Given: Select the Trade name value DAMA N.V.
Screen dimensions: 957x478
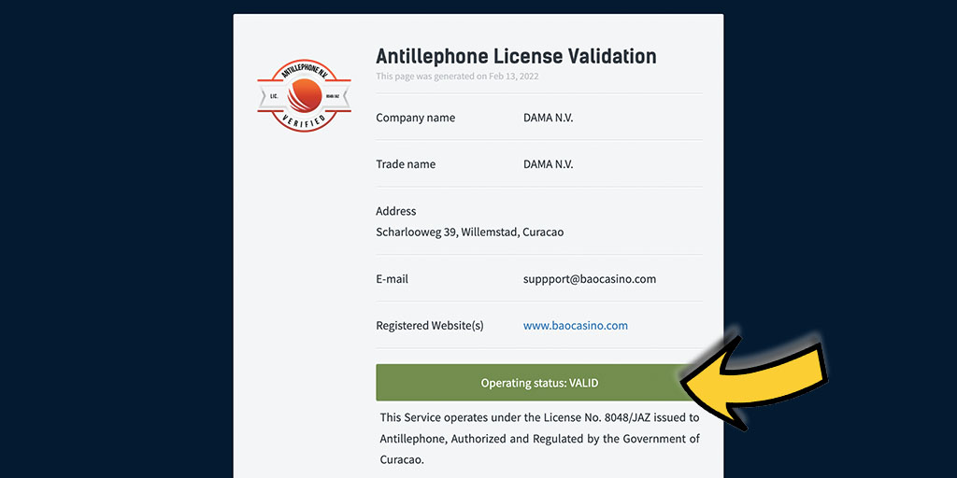Looking at the screenshot, I should [x=548, y=164].
